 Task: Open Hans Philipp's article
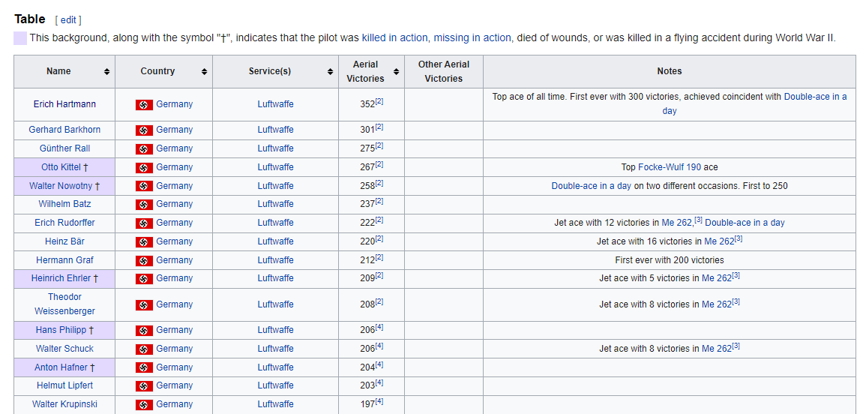[x=61, y=330]
